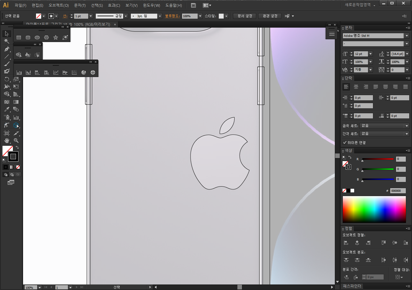Click the 불투명도 link label
This screenshot has height=290, width=412.
point(172,16)
